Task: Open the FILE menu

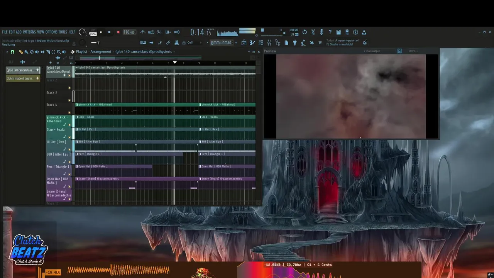Action: pyautogui.click(x=5, y=32)
